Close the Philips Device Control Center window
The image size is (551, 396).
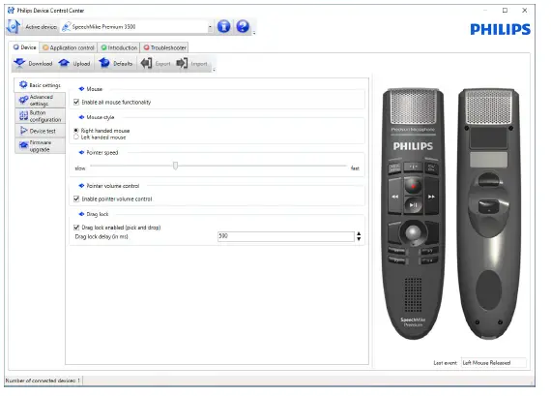click(524, 11)
